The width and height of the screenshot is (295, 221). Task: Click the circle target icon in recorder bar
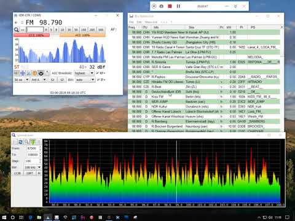pos(154,6)
